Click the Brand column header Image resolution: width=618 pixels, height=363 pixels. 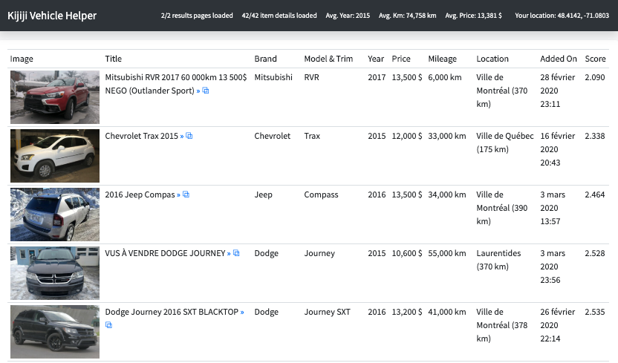point(265,59)
